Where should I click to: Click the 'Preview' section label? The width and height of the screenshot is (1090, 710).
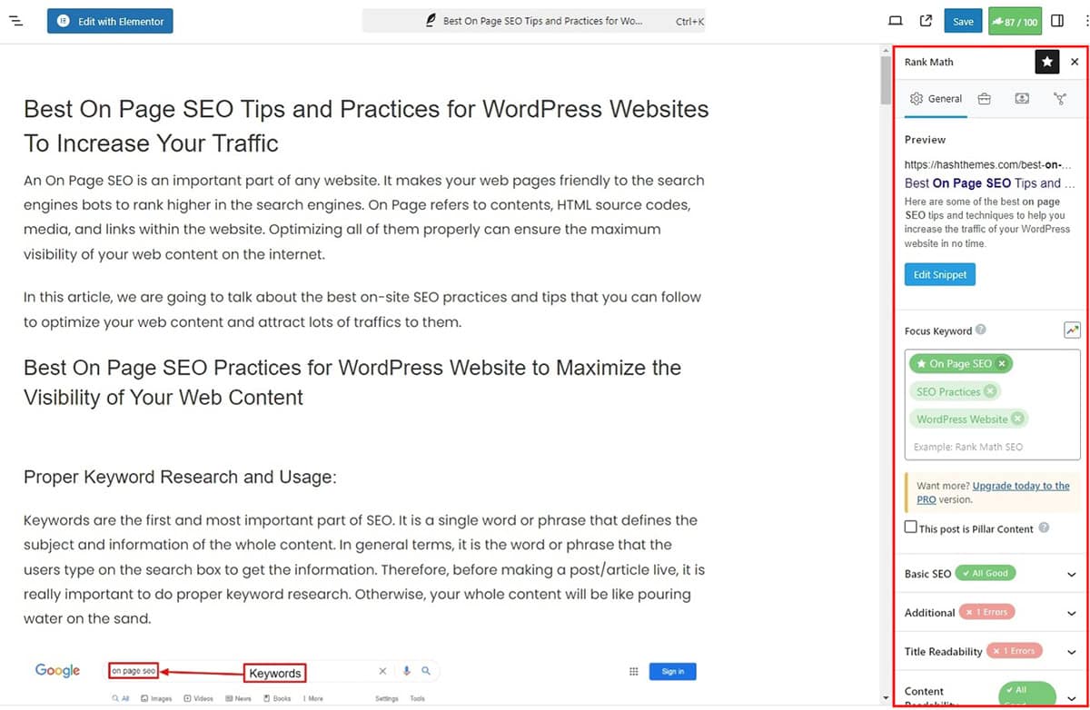925,140
